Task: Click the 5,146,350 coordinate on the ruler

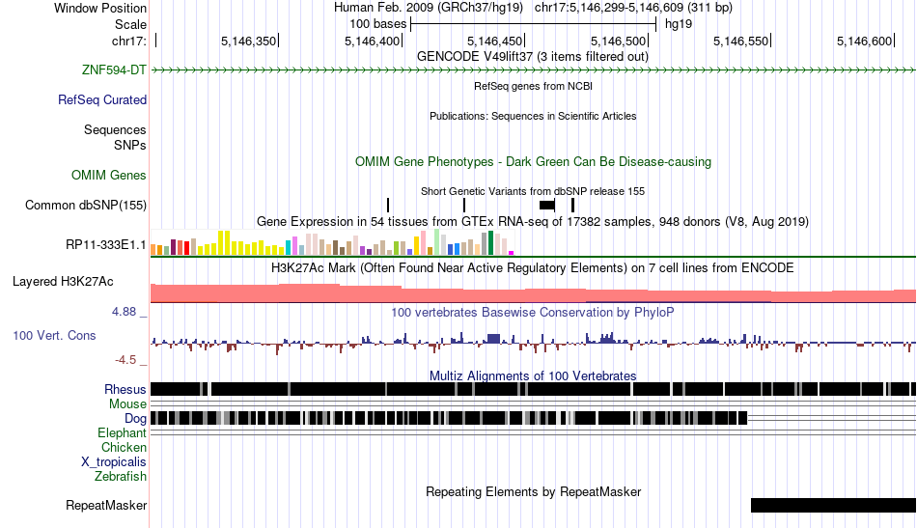Action: (248, 41)
